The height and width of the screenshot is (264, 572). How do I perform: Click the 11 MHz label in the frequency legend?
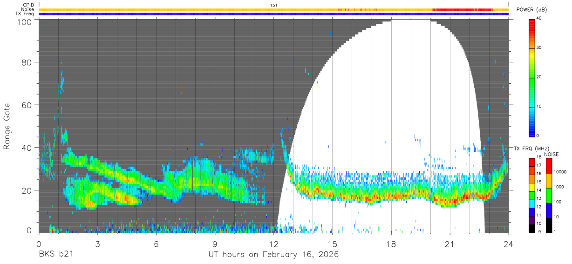coord(539,215)
